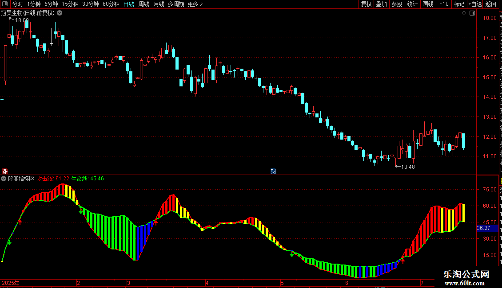Viewport: 502px width, 288px height.
Task: Click the 14.00 price axis label
Action: [490, 97]
